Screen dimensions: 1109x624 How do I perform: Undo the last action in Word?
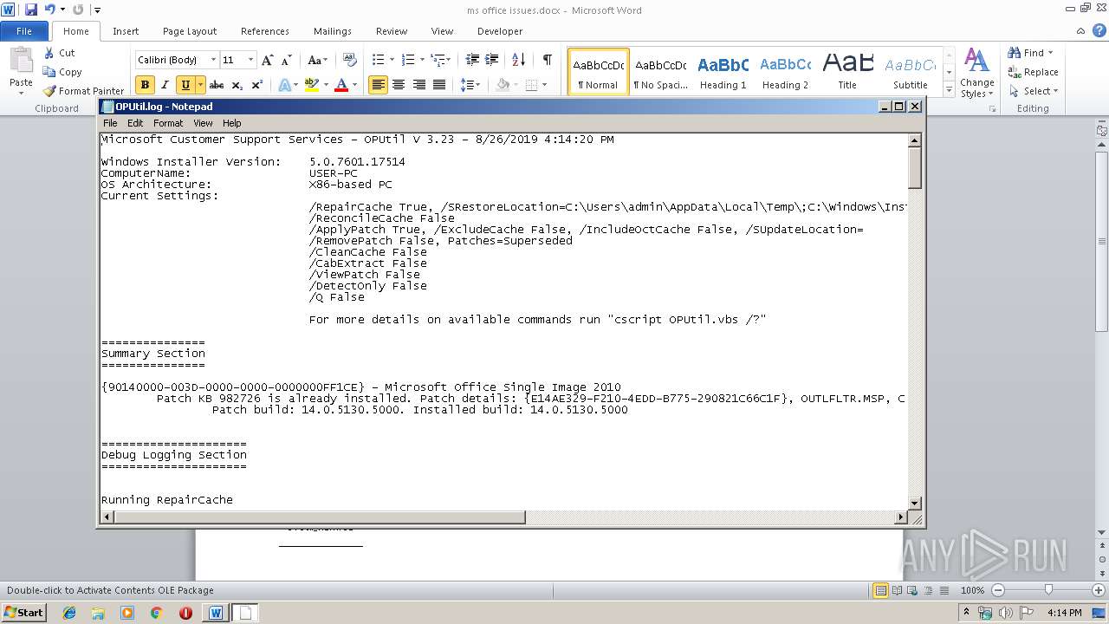50,10
